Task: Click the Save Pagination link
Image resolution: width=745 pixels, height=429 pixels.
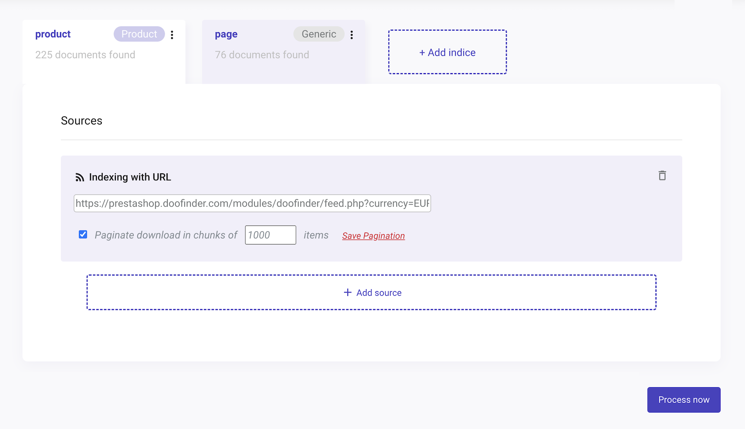Action: (373, 236)
